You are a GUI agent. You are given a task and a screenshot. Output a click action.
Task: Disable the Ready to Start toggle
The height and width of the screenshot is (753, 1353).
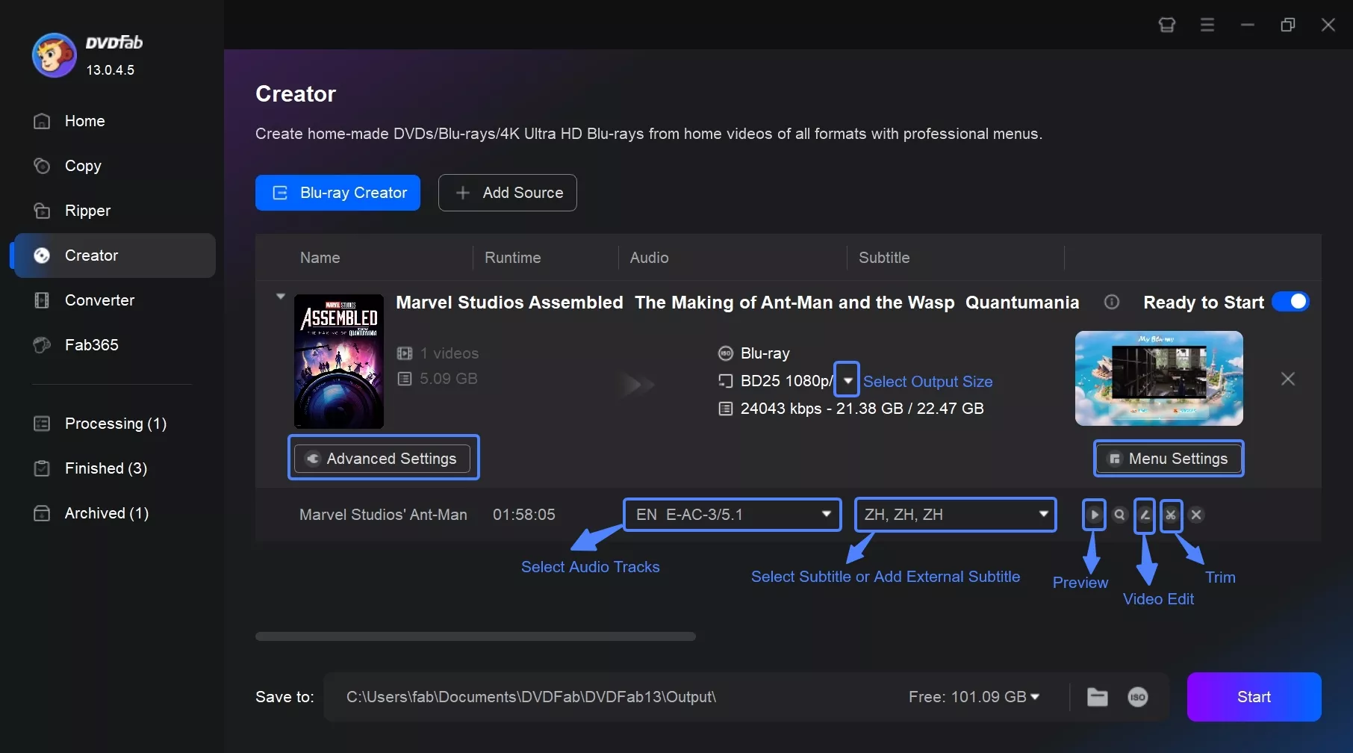click(x=1290, y=301)
